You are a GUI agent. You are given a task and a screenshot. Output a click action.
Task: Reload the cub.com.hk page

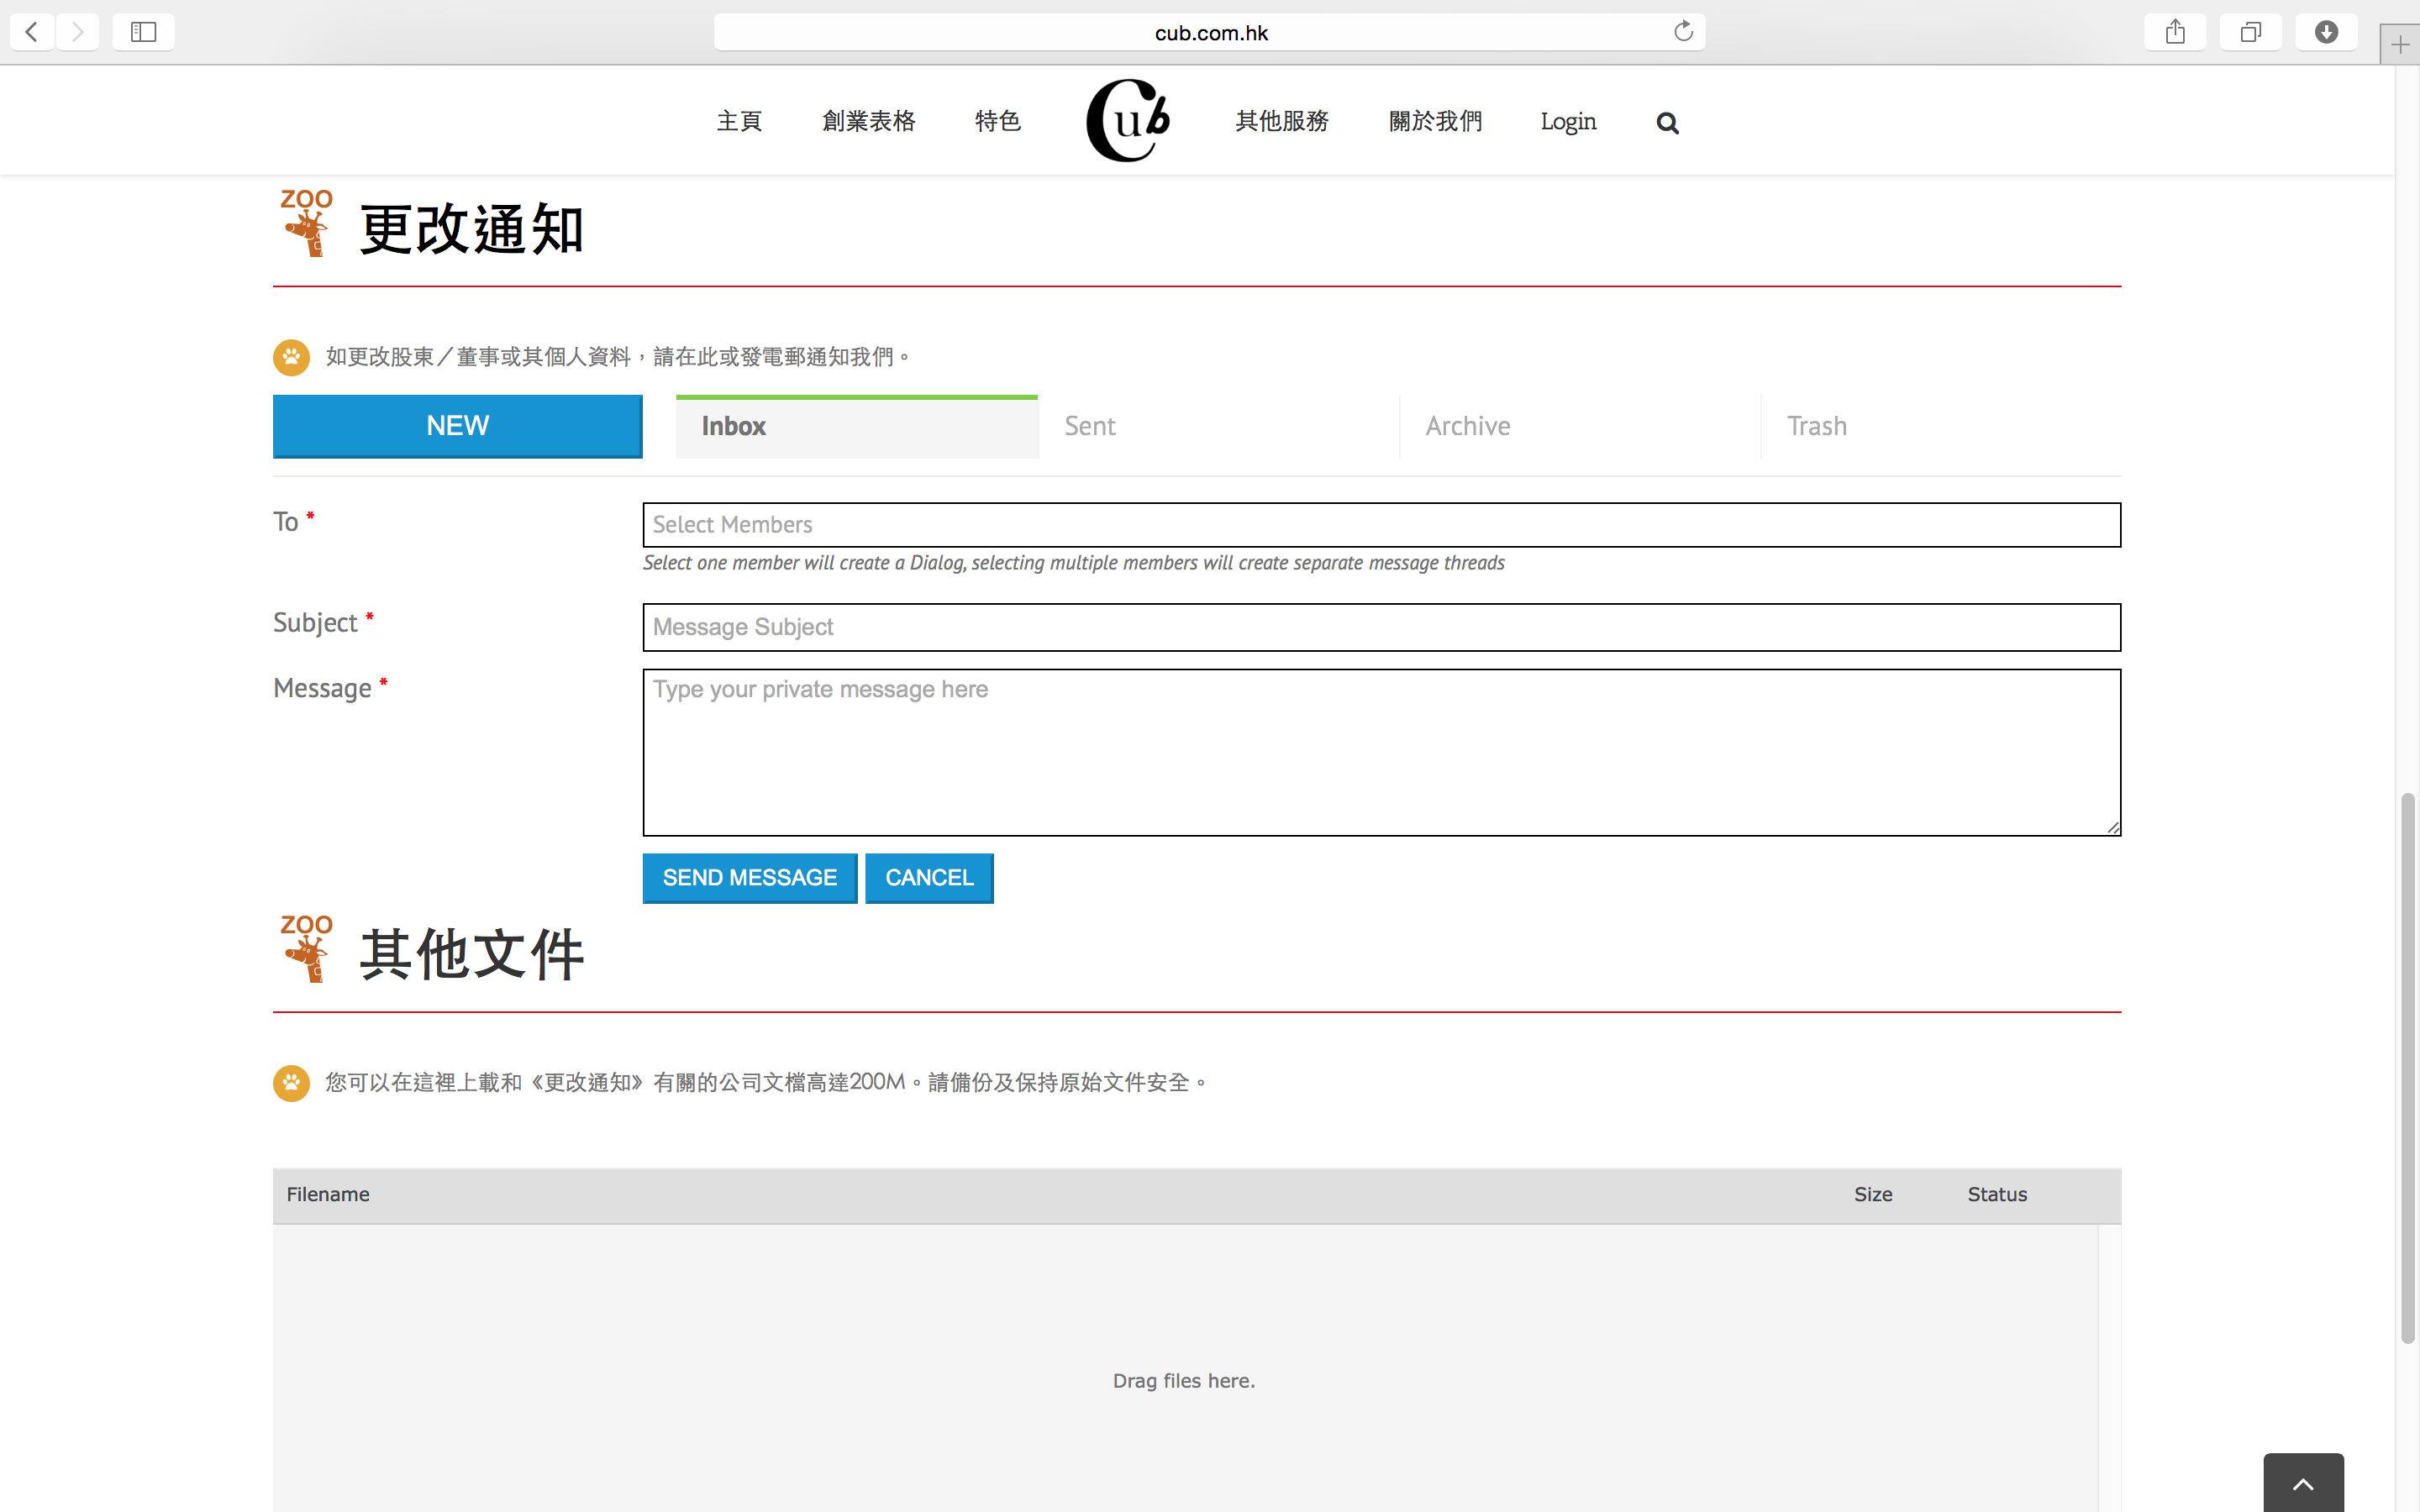tap(1684, 32)
